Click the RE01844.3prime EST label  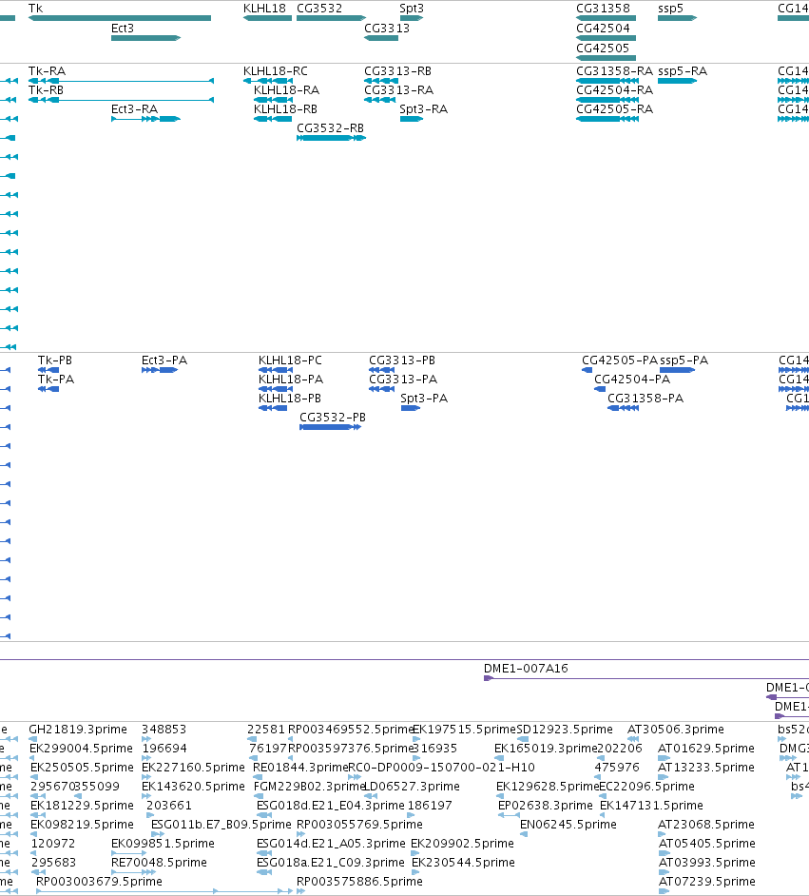[300, 768]
